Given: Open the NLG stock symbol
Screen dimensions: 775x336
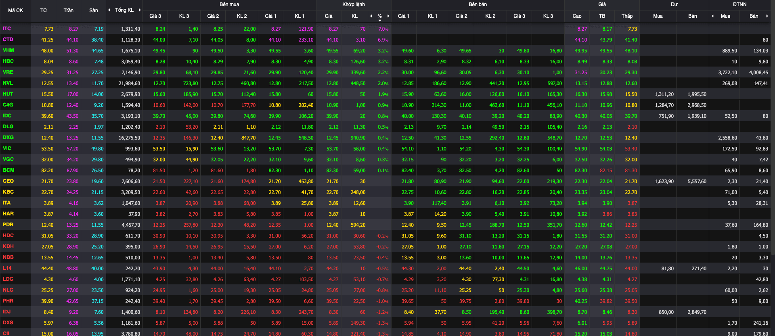Looking at the screenshot, I should pyautogui.click(x=8, y=290).
